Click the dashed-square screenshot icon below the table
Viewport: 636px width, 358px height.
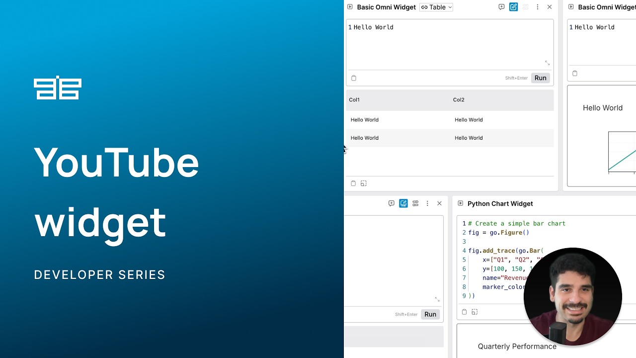[x=364, y=183]
